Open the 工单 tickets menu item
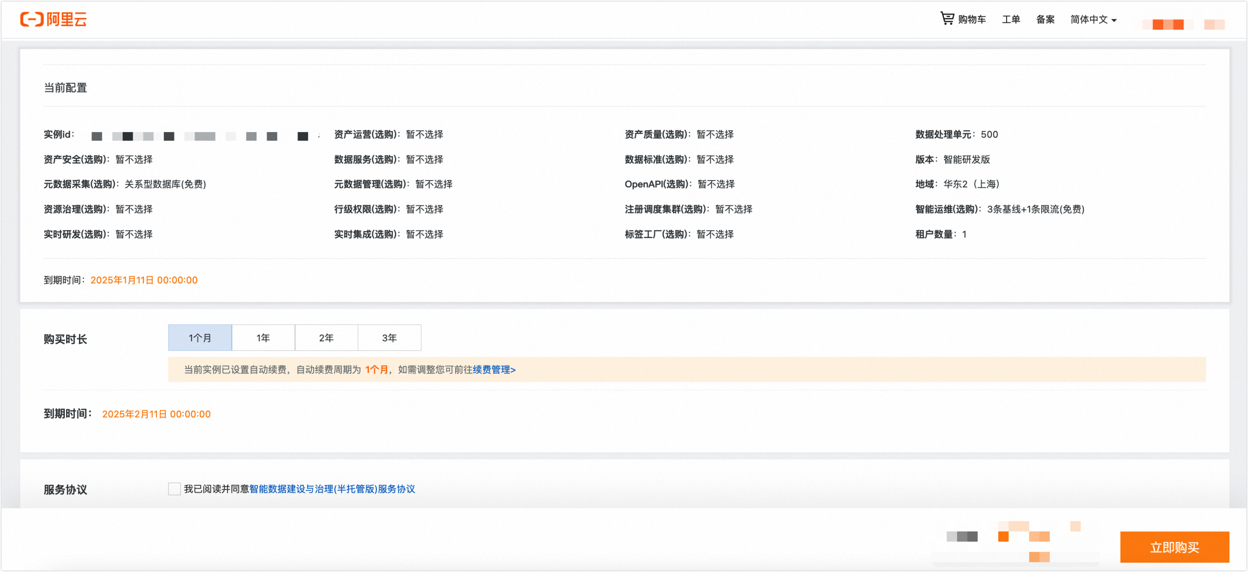1248x572 pixels. pyautogui.click(x=1011, y=20)
